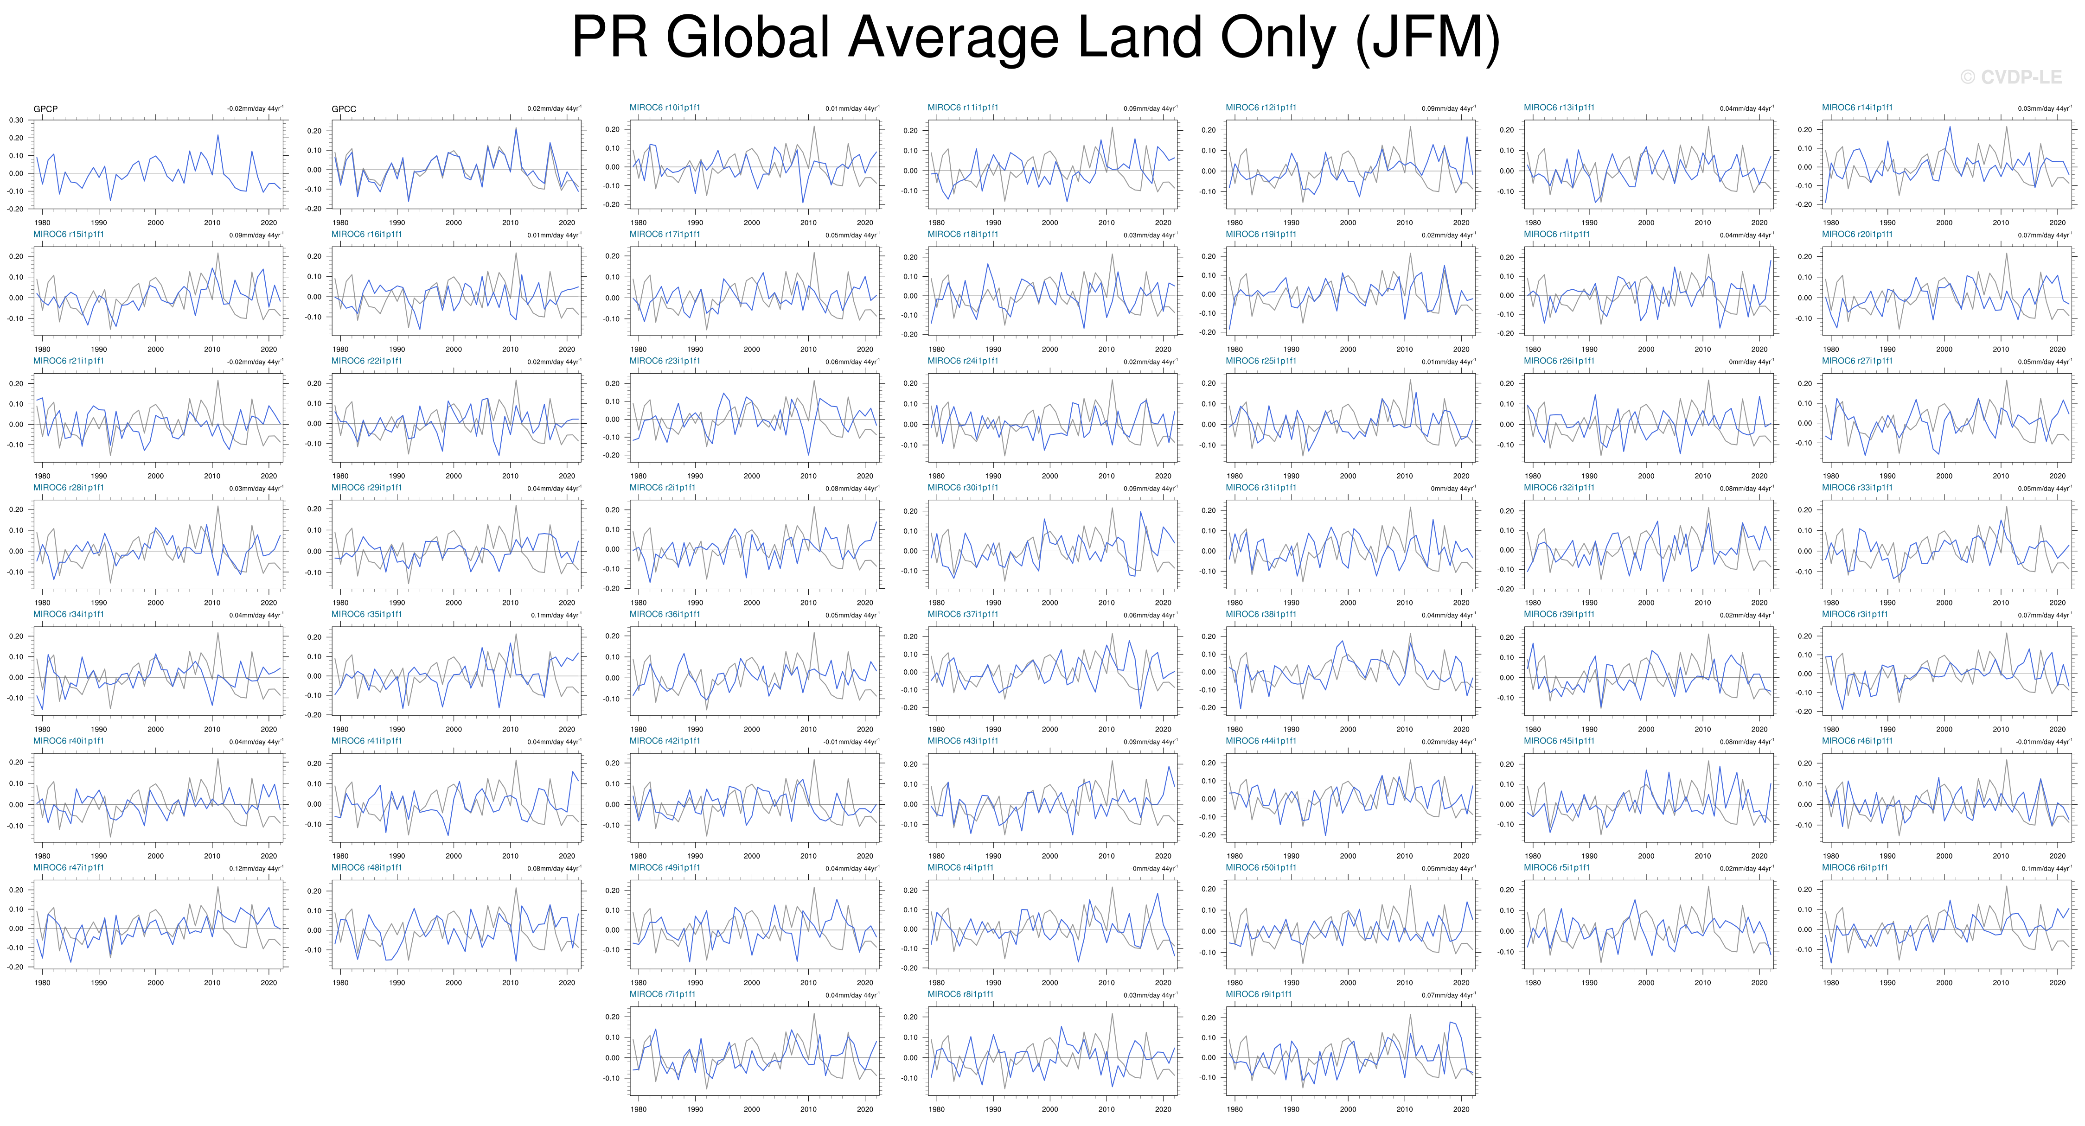Open the MIROC6 r10i1p1f1 panel title

click(665, 108)
